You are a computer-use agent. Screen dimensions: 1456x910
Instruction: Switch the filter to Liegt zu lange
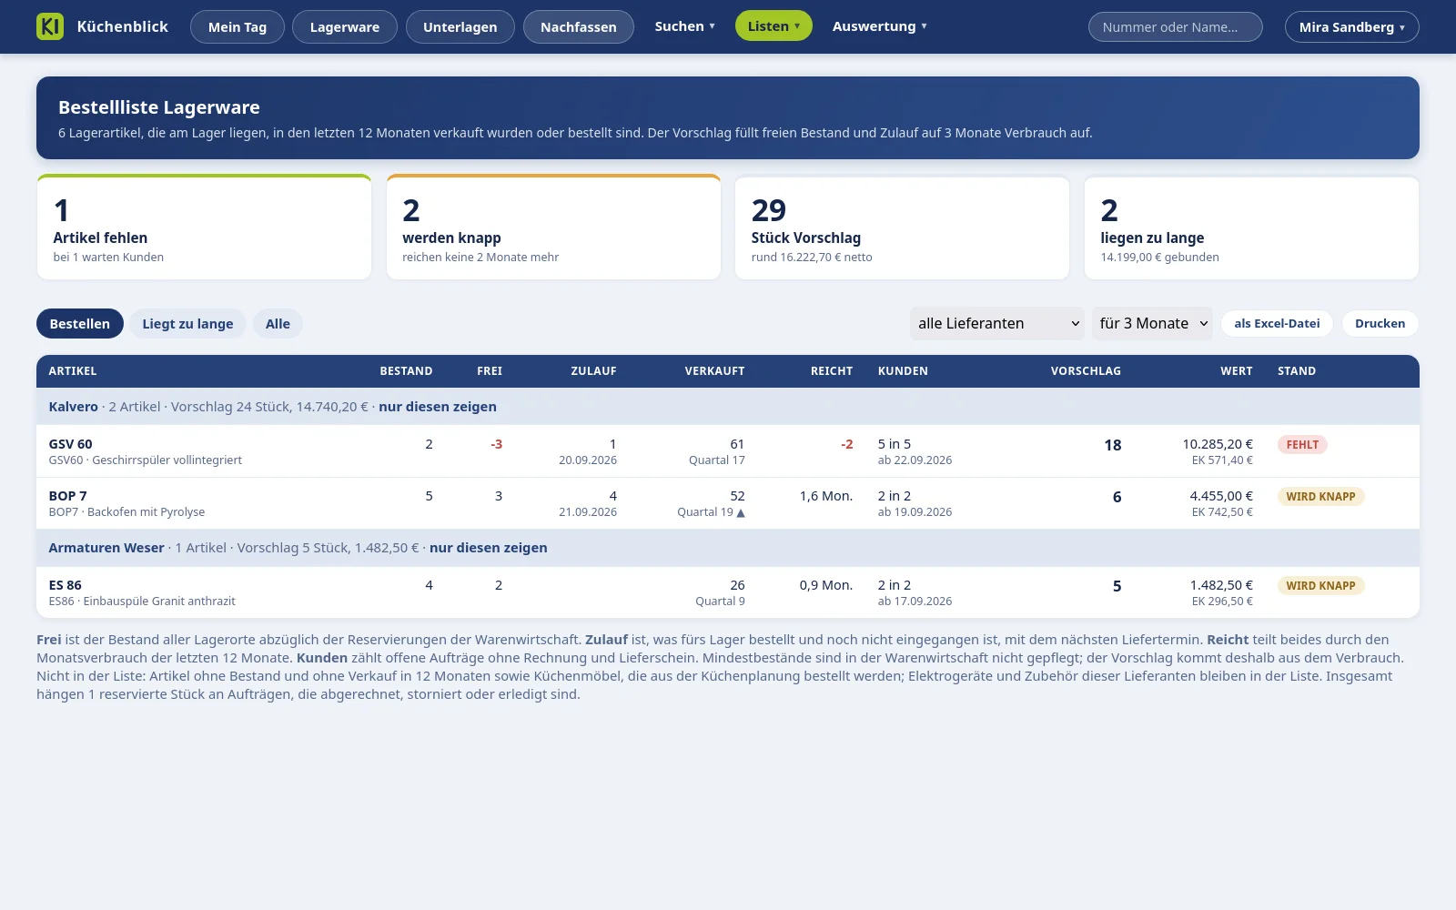pos(187,324)
